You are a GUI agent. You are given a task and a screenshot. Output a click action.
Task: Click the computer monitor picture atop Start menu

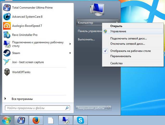coord(97,10)
